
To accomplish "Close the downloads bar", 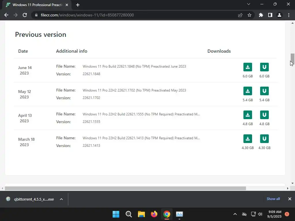I will (x=290, y=199).
